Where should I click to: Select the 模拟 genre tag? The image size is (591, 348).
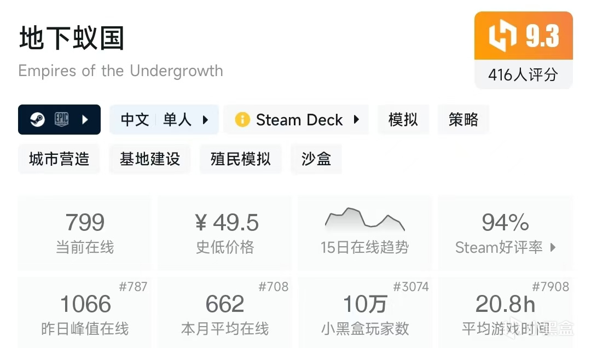403,120
